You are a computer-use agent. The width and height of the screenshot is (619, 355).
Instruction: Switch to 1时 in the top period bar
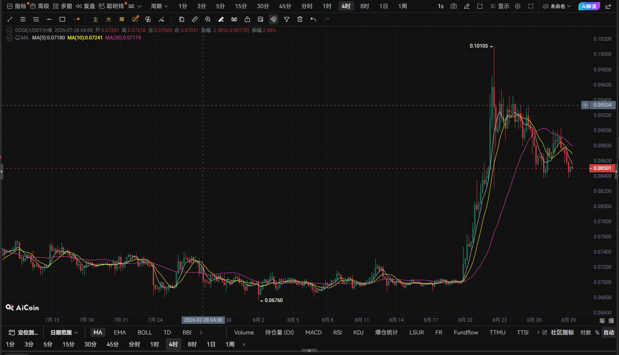tap(327, 6)
